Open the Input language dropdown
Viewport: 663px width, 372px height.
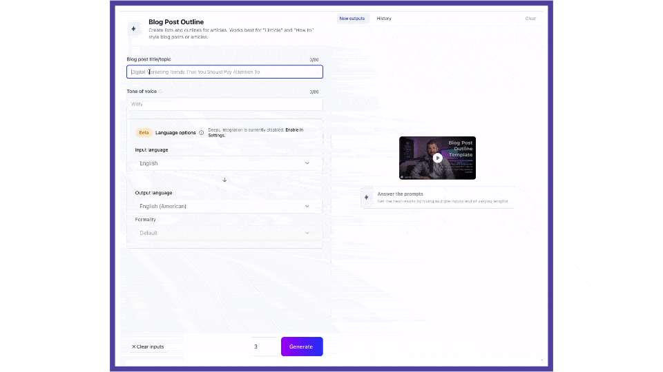pos(224,163)
